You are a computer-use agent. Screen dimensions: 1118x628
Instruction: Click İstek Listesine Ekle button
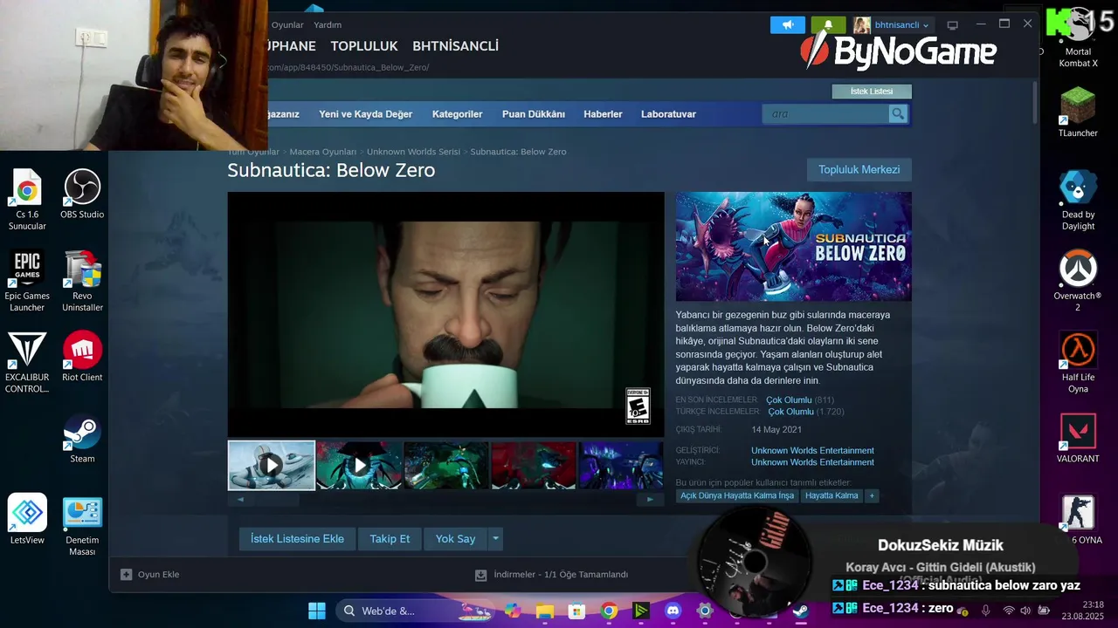[297, 539]
